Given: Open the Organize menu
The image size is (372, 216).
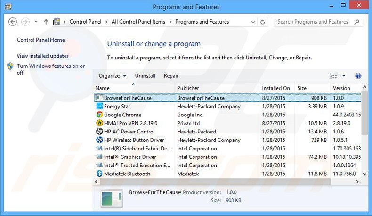Looking at the screenshot, I should click(113, 76).
